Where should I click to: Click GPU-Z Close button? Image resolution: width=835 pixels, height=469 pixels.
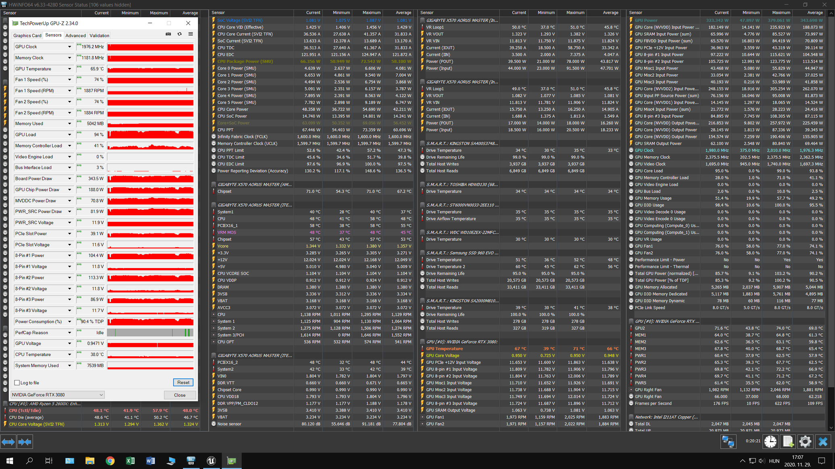179,395
